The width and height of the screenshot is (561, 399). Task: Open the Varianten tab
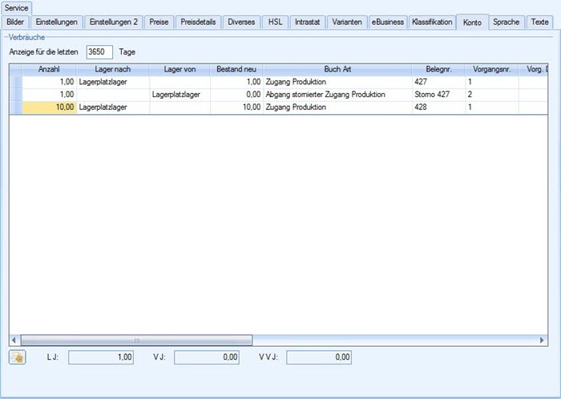point(347,22)
